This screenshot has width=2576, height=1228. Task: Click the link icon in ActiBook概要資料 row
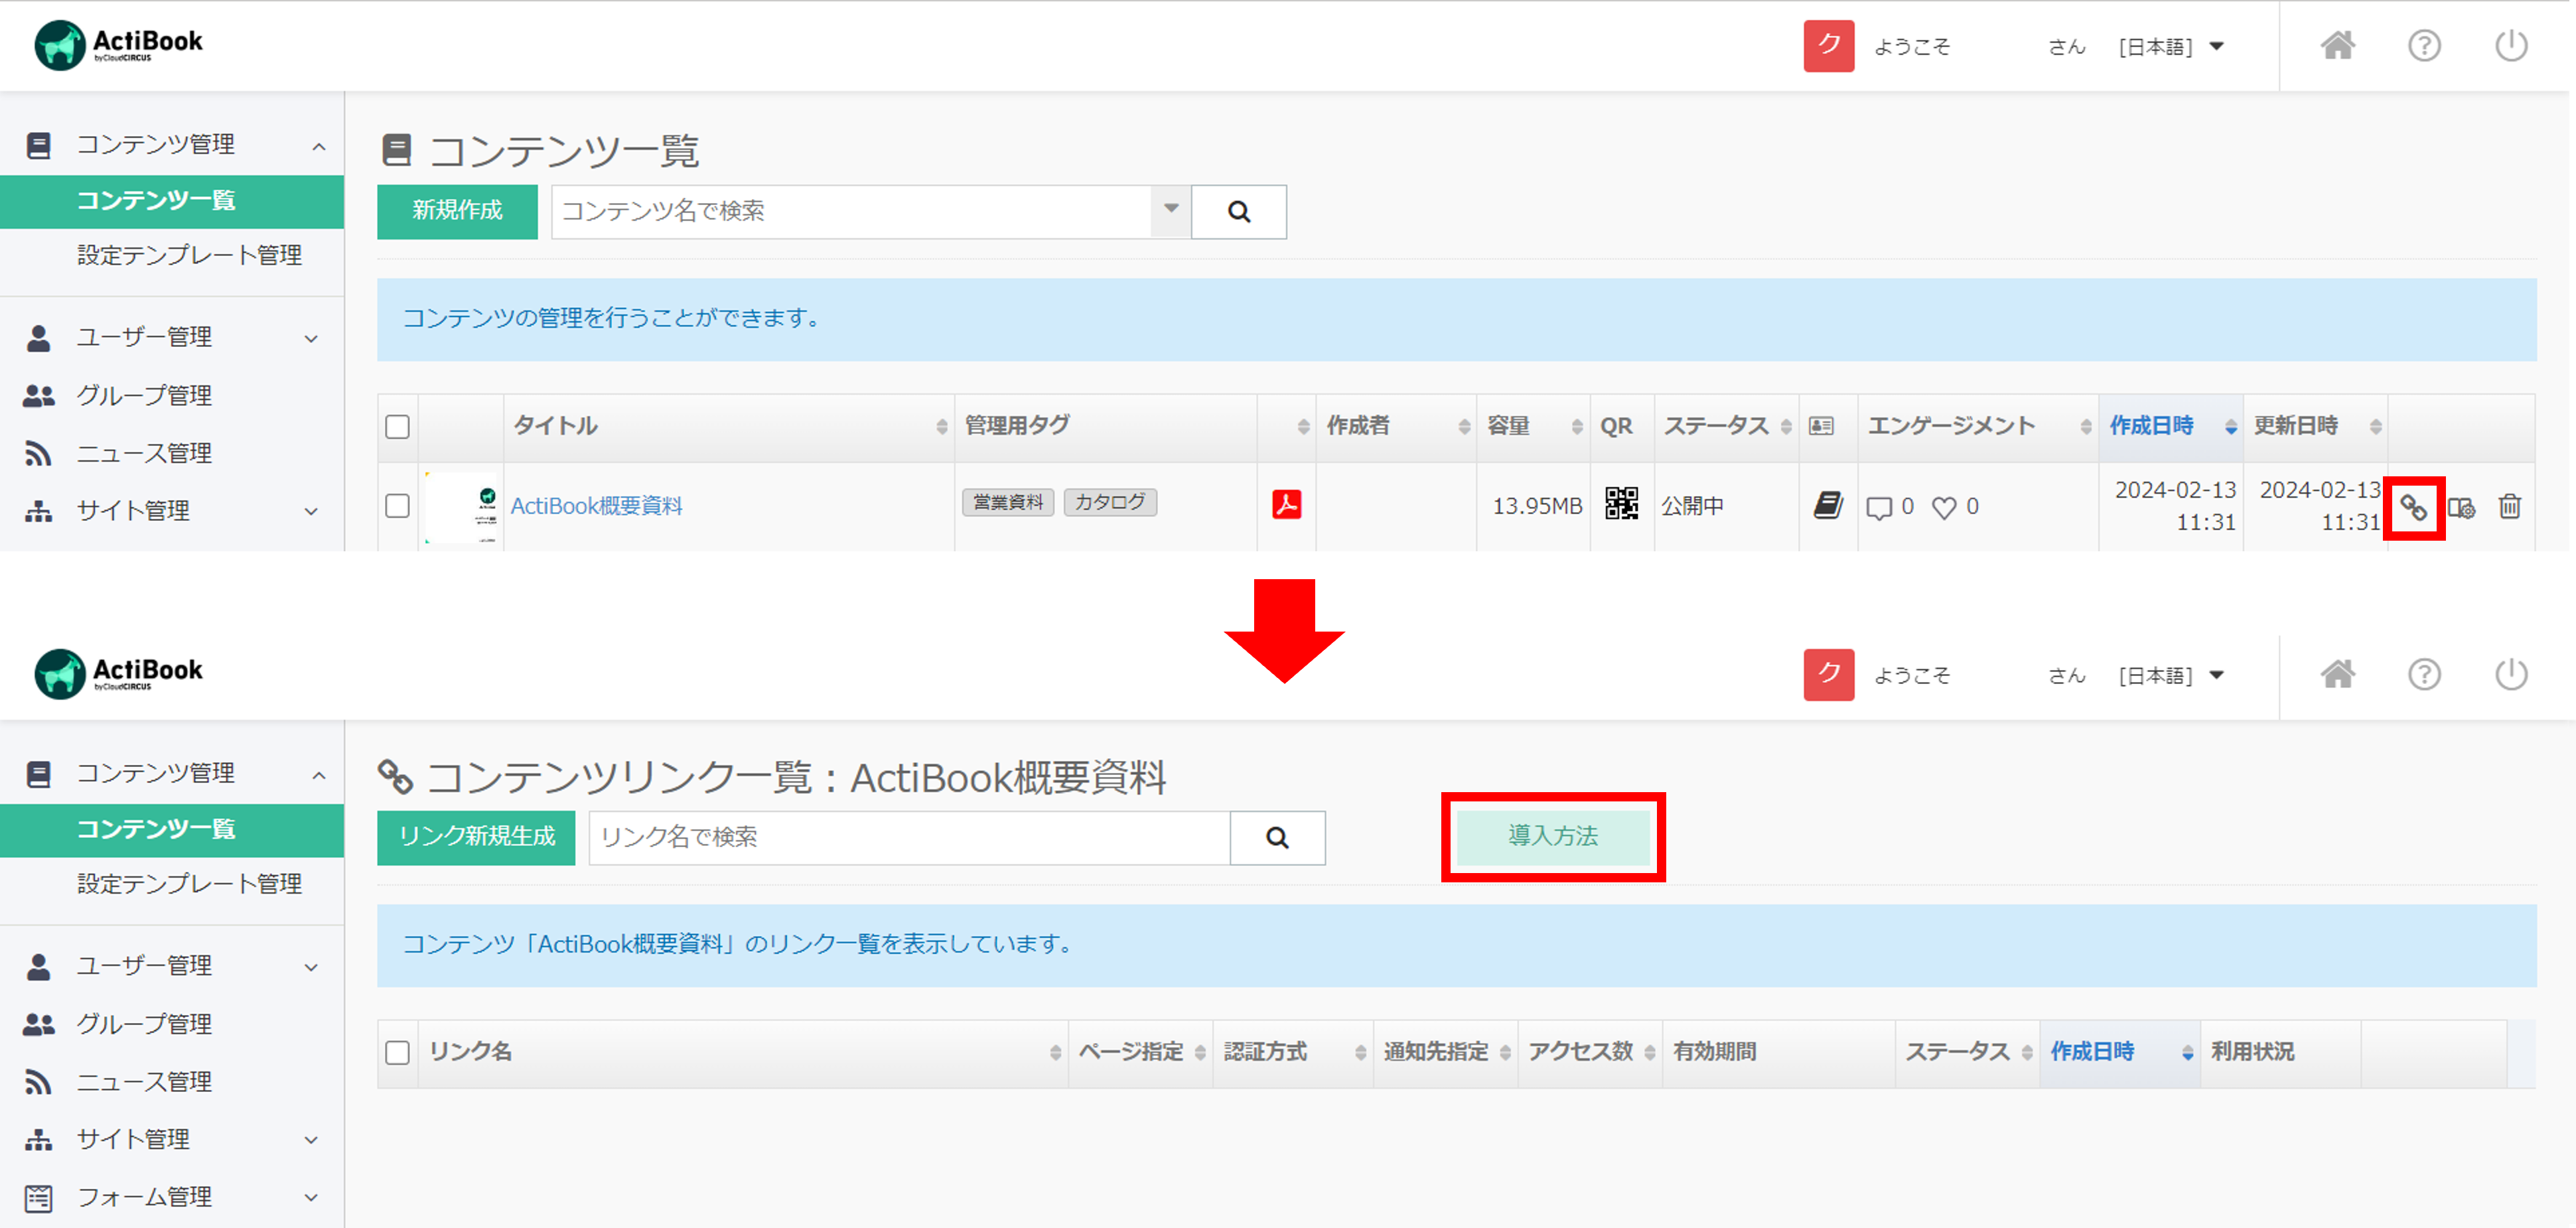tap(2414, 508)
